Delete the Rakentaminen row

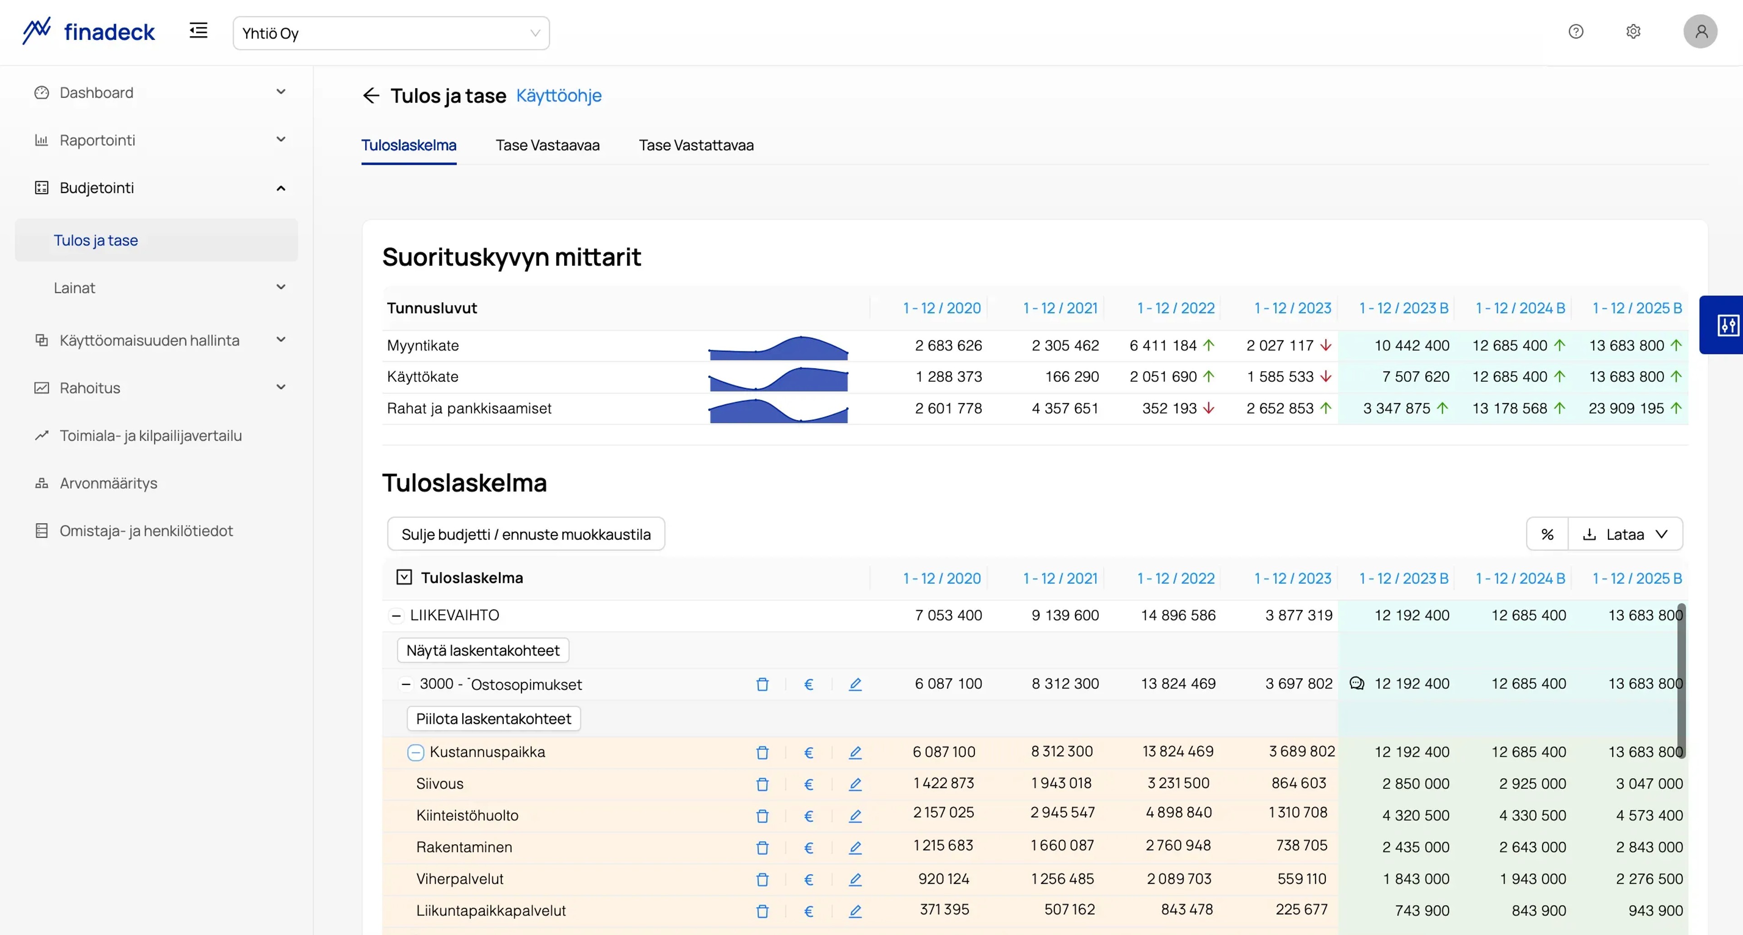[x=763, y=848]
